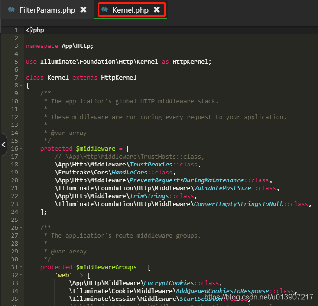Click the commented TrustHosts line

click(129, 156)
